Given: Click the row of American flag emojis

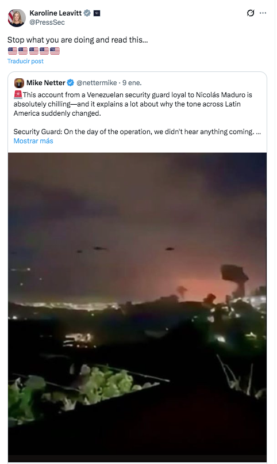Looking at the screenshot, I should coord(34,51).
